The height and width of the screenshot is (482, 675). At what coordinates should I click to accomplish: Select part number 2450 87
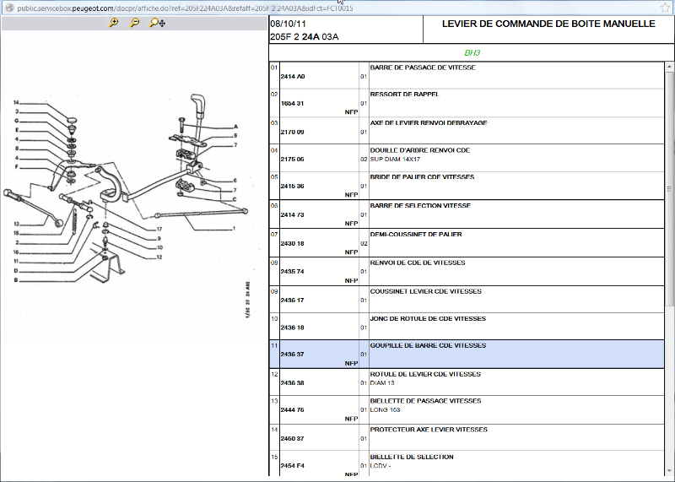(x=292, y=438)
